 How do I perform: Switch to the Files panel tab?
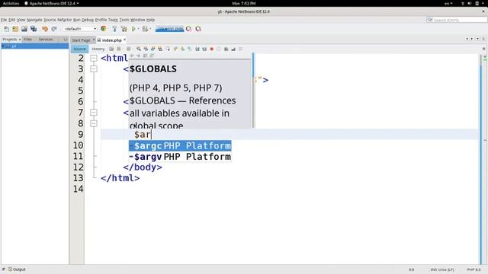coord(27,40)
